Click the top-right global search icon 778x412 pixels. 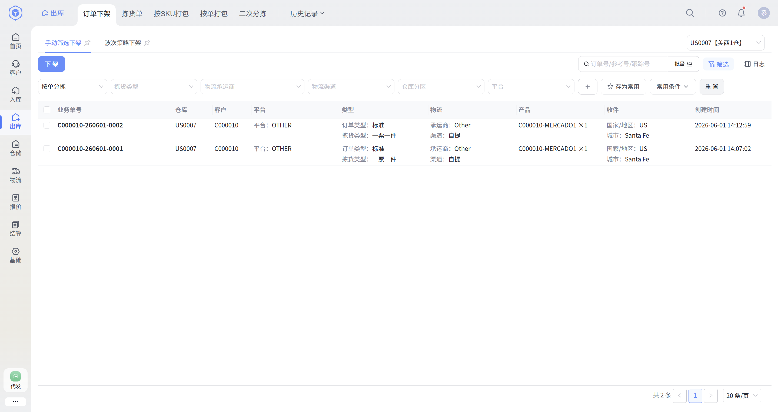coord(690,13)
